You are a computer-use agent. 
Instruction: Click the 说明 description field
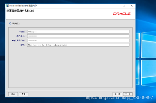tap(78, 45)
